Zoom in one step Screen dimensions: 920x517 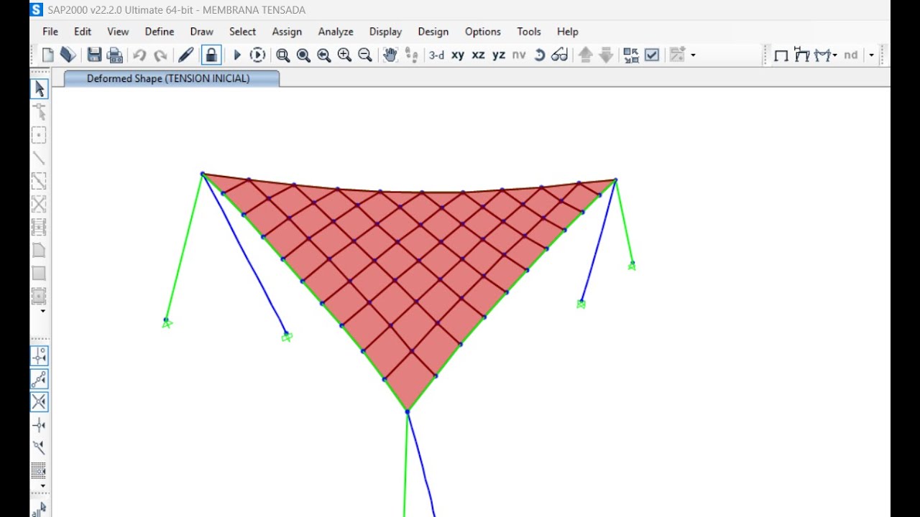(x=344, y=55)
